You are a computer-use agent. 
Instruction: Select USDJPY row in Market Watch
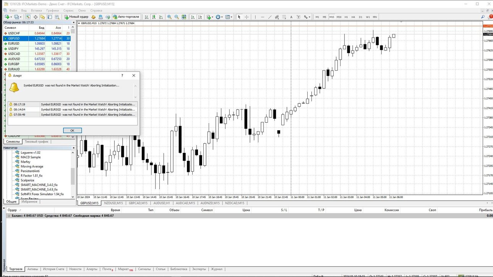coord(37,49)
